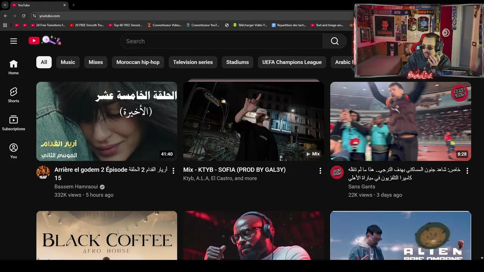Open the KTYB SOFIA mix thumbnail
Viewport: 484px width, 272px height.
254,121
